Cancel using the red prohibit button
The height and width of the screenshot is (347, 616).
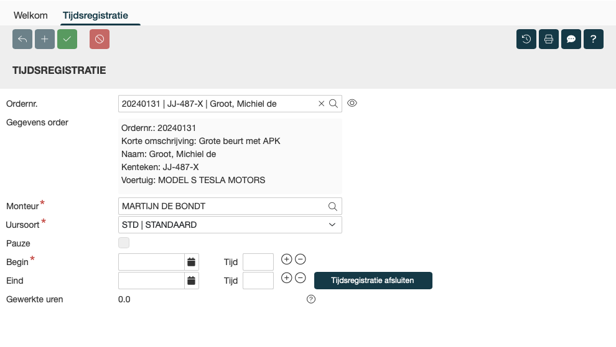tap(100, 39)
